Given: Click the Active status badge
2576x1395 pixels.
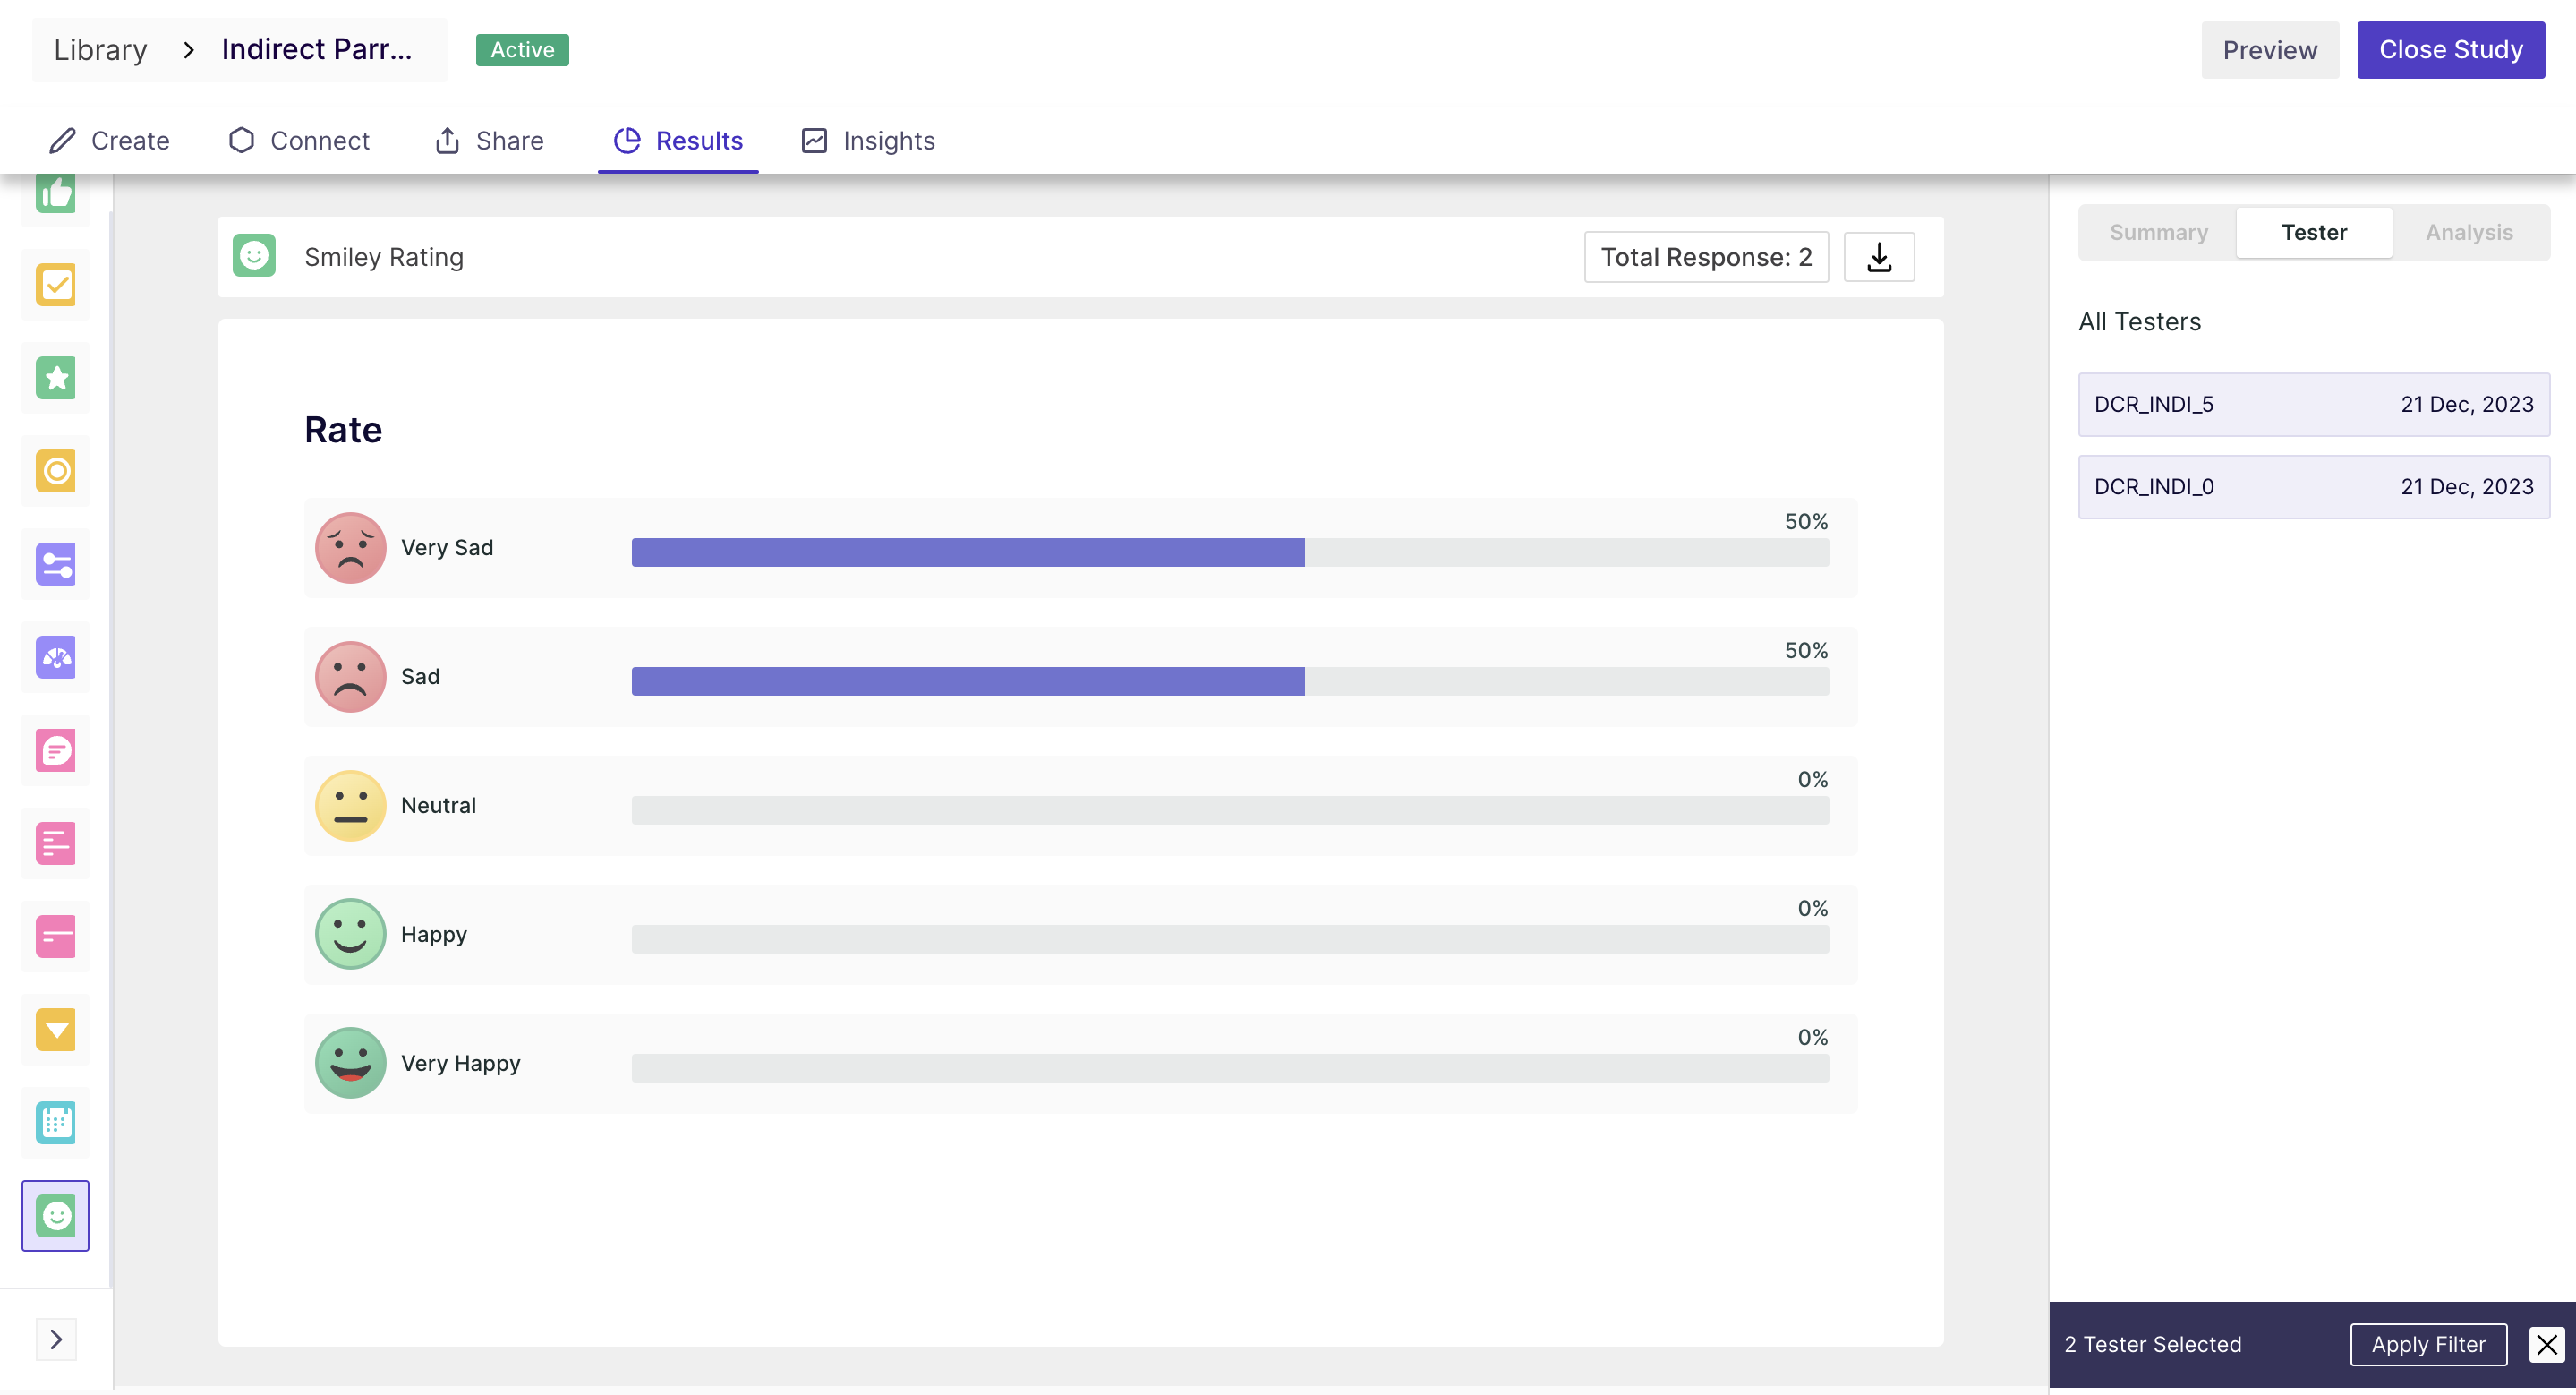Looking at the screenshot, I should [522, 50].
